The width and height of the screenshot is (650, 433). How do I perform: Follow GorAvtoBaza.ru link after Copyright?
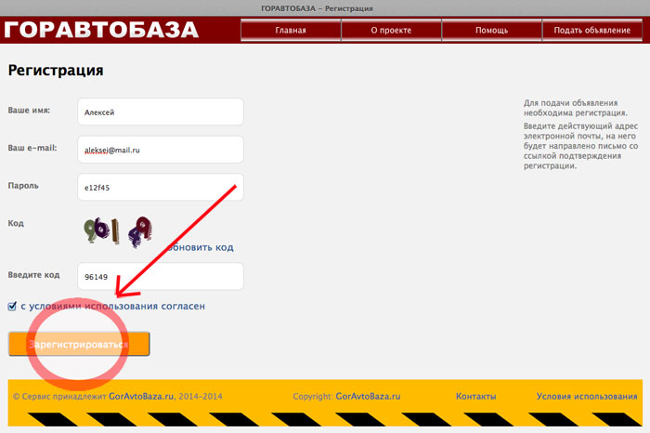[368, 397]
